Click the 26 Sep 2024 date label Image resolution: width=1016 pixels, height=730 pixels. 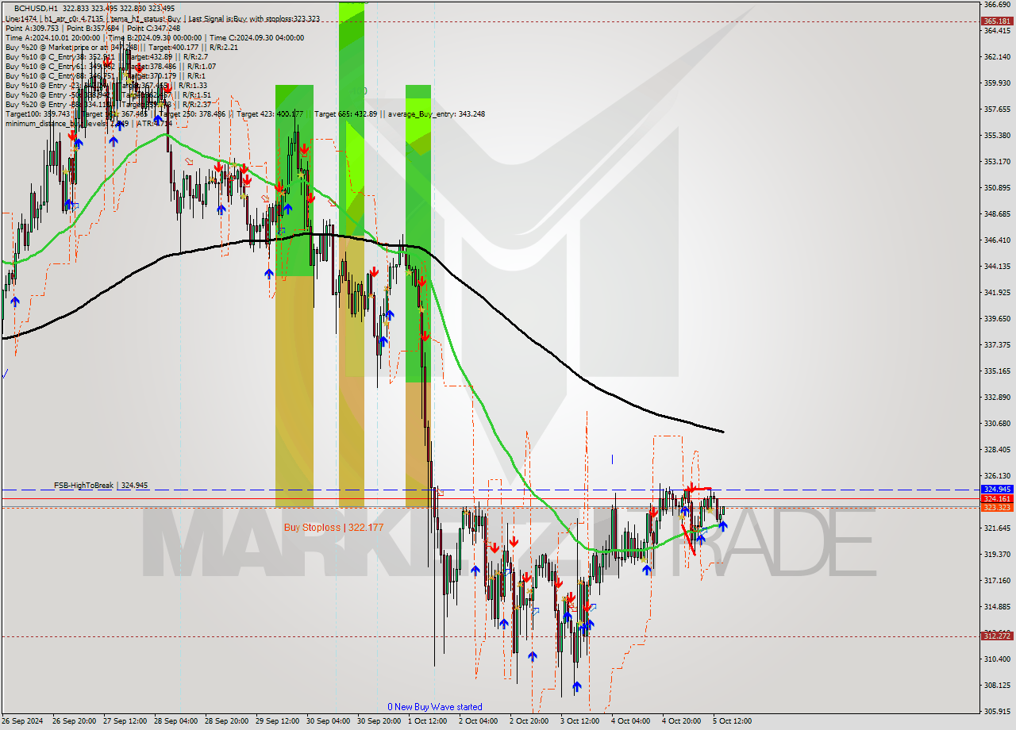tap(22, 721)
